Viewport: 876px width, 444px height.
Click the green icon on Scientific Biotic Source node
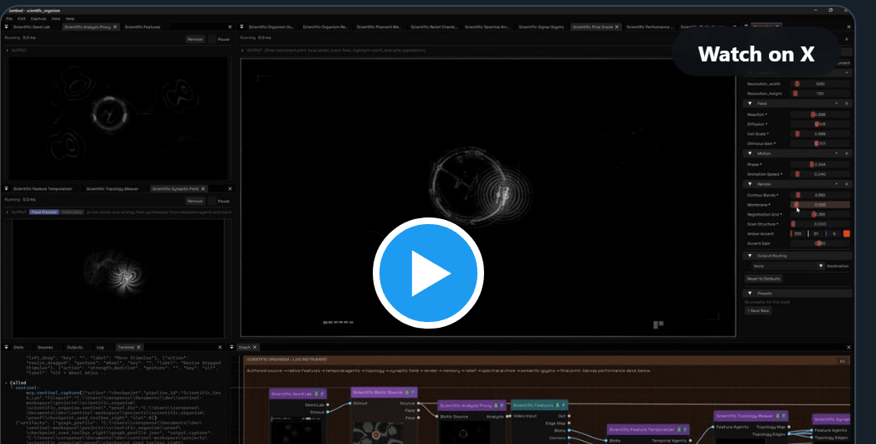[407, 393]
